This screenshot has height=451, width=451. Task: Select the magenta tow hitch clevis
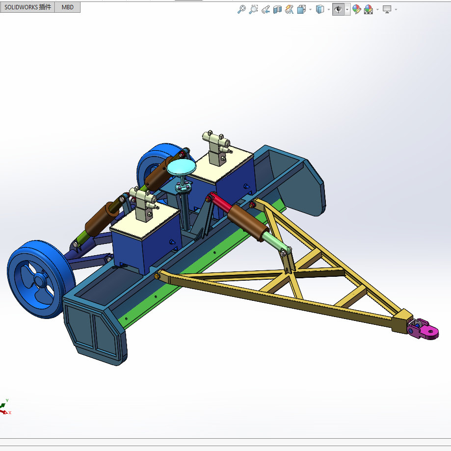coord(423,329)
